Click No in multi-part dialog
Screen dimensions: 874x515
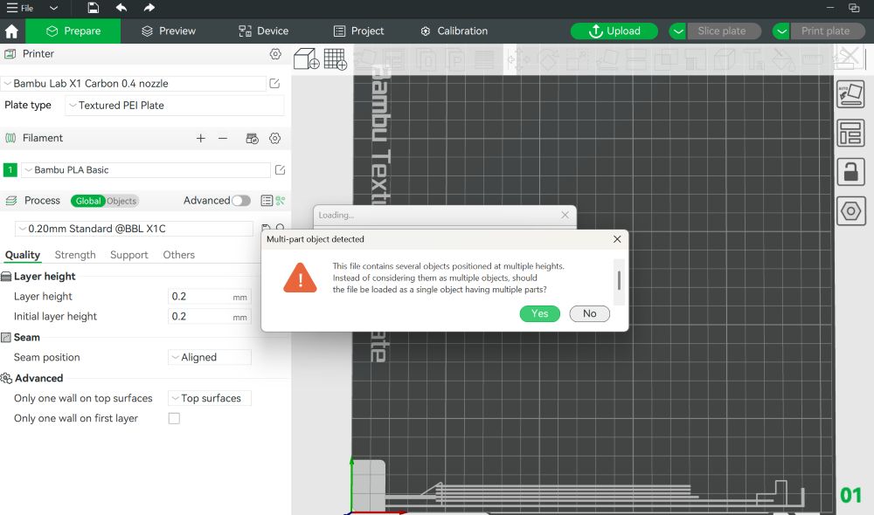point(590,313)
